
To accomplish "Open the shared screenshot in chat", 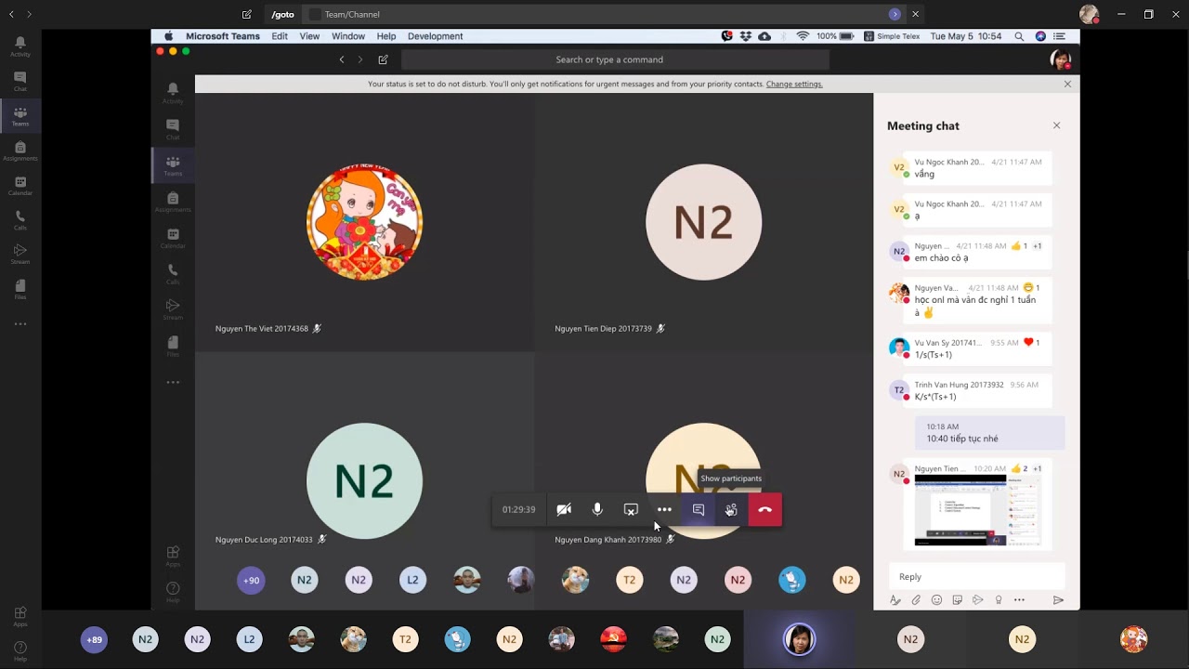I will point(977,511).
